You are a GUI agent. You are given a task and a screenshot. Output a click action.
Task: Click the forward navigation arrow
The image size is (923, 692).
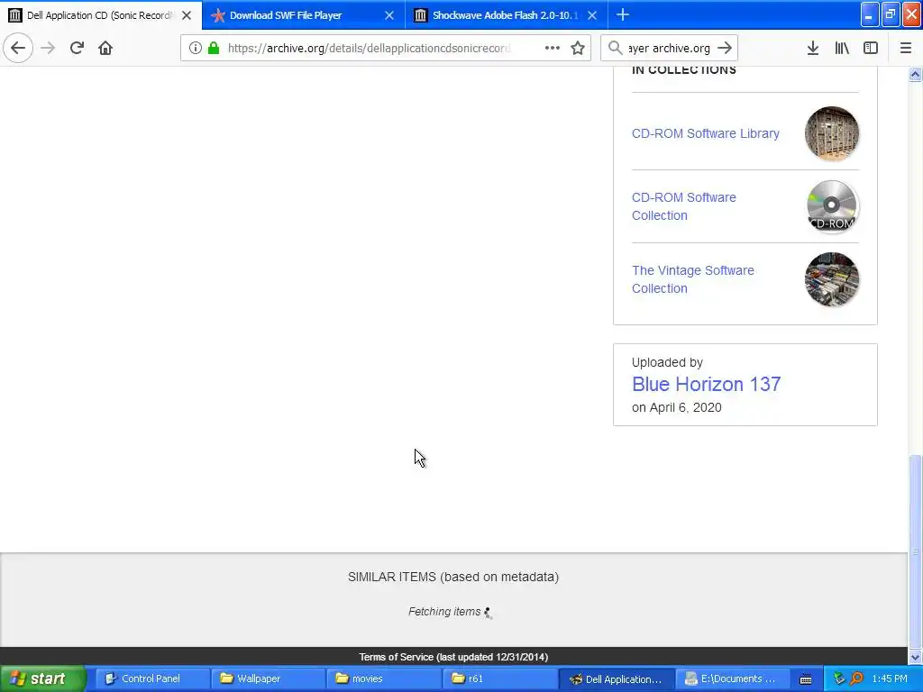point(48,48)
